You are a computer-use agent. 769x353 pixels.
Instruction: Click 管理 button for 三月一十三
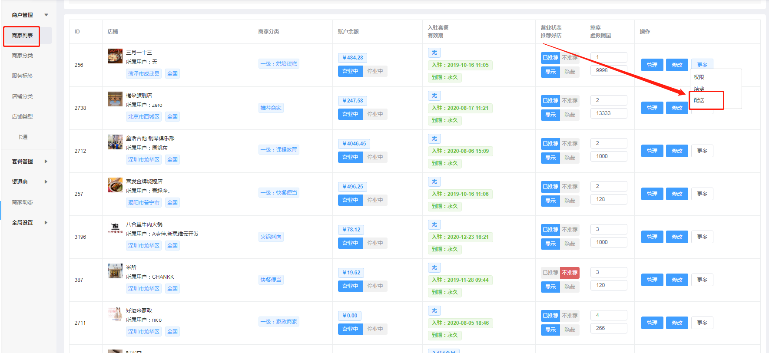point(652,65)
